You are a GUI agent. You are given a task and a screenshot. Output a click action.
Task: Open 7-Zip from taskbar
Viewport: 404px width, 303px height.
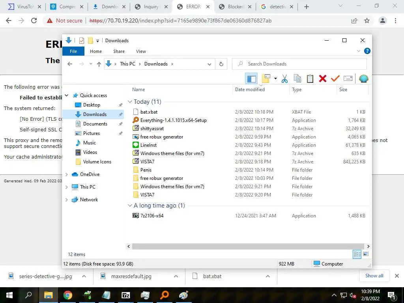(x=126, y=295)
